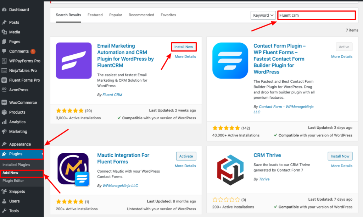This screenshot has height=217, width=363.
Task: Click the Tools wrench icon
Action: click(x=4, y=211)
